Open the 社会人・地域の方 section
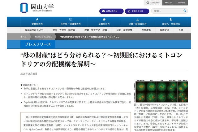Screen dimensions: 198x132 pyautogui.click(x=171, y=22)
